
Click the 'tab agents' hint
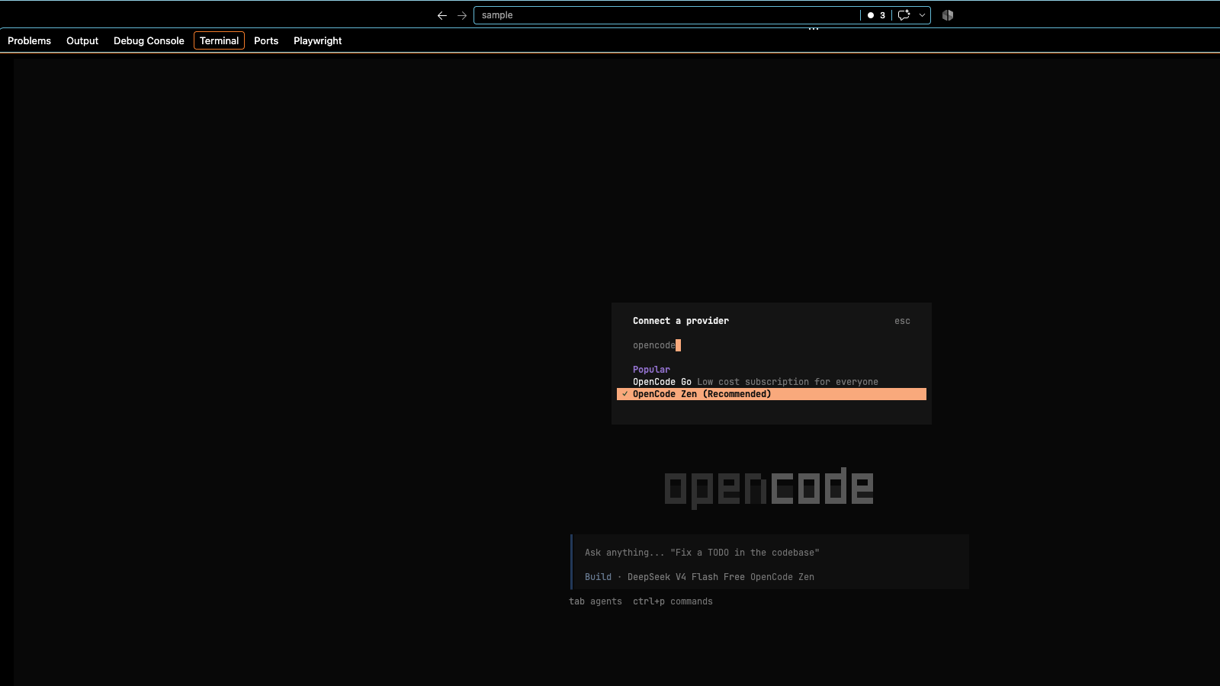595,601
